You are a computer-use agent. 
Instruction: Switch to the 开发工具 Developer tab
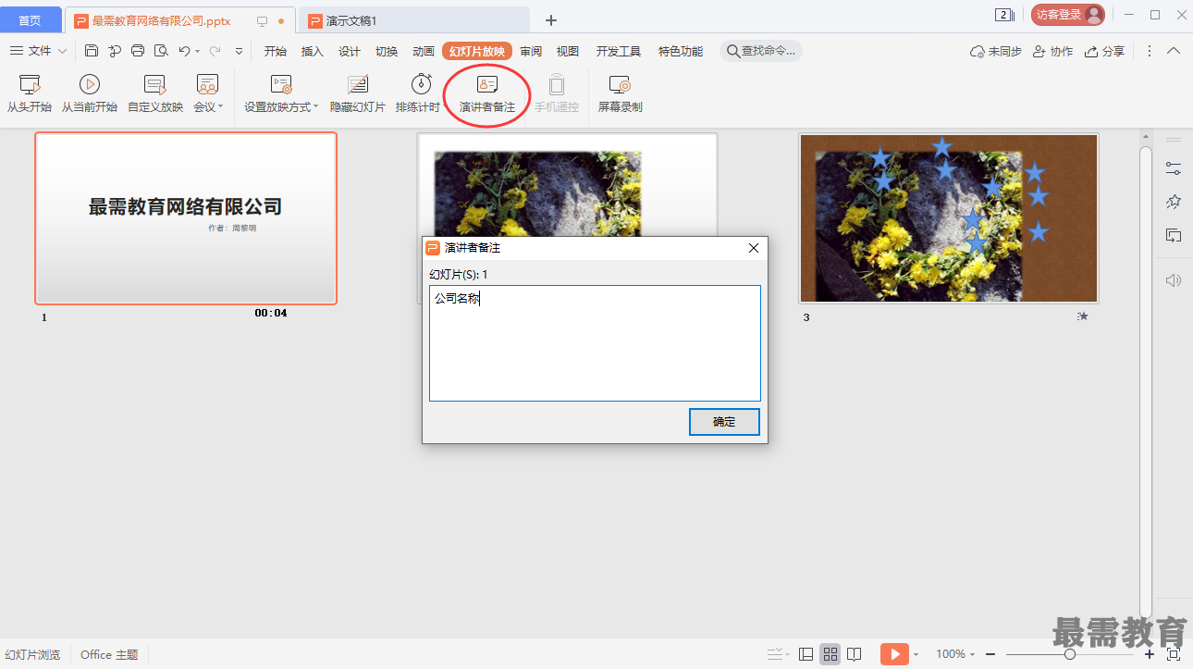619,51
